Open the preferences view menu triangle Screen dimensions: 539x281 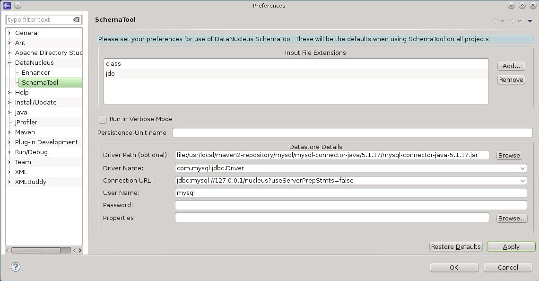530,21
